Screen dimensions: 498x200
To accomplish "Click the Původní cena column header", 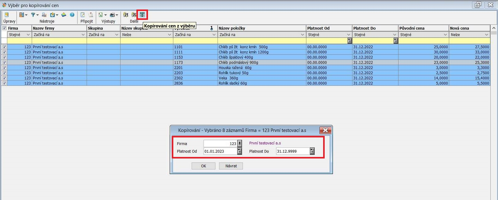I will (423, 28).
